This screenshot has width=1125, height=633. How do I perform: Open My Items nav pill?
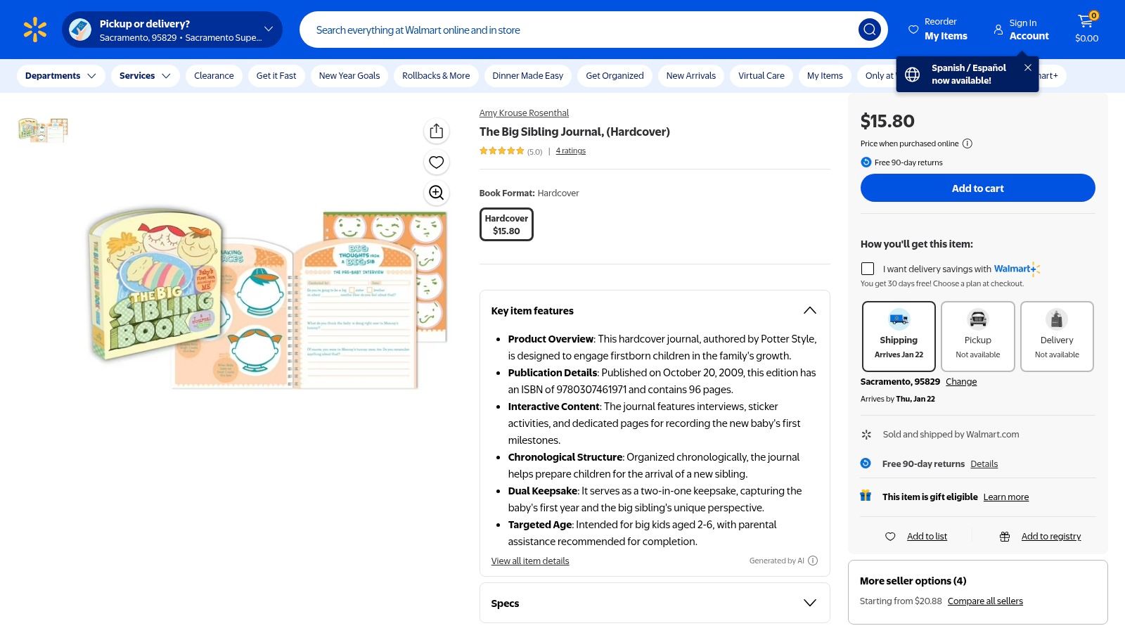(825, 75)
